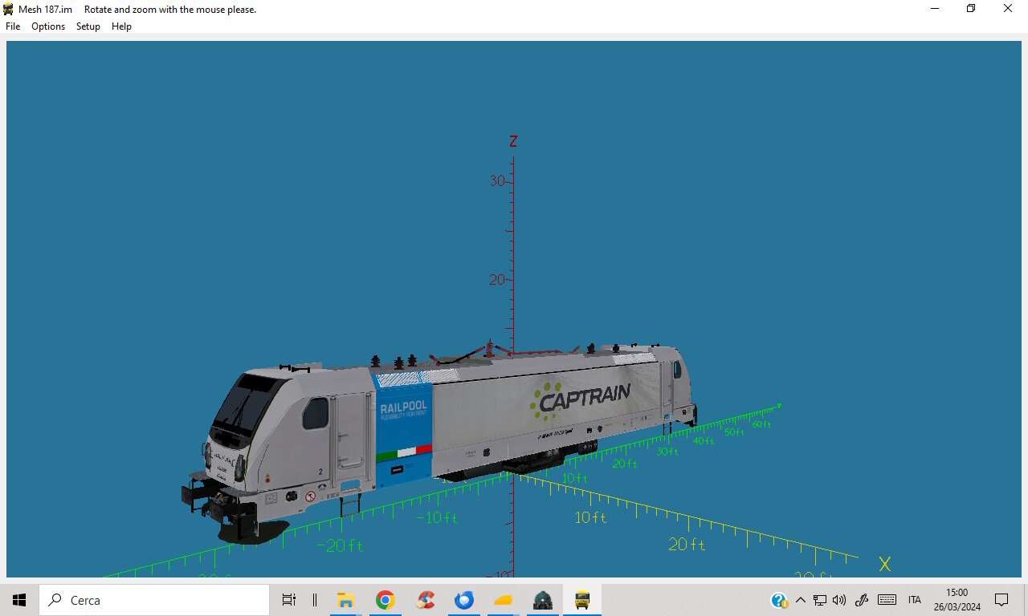This screenshot has height=616, width=1028.
Task: Switch to Google Chrome in taskbar
Action: (385, 600)
